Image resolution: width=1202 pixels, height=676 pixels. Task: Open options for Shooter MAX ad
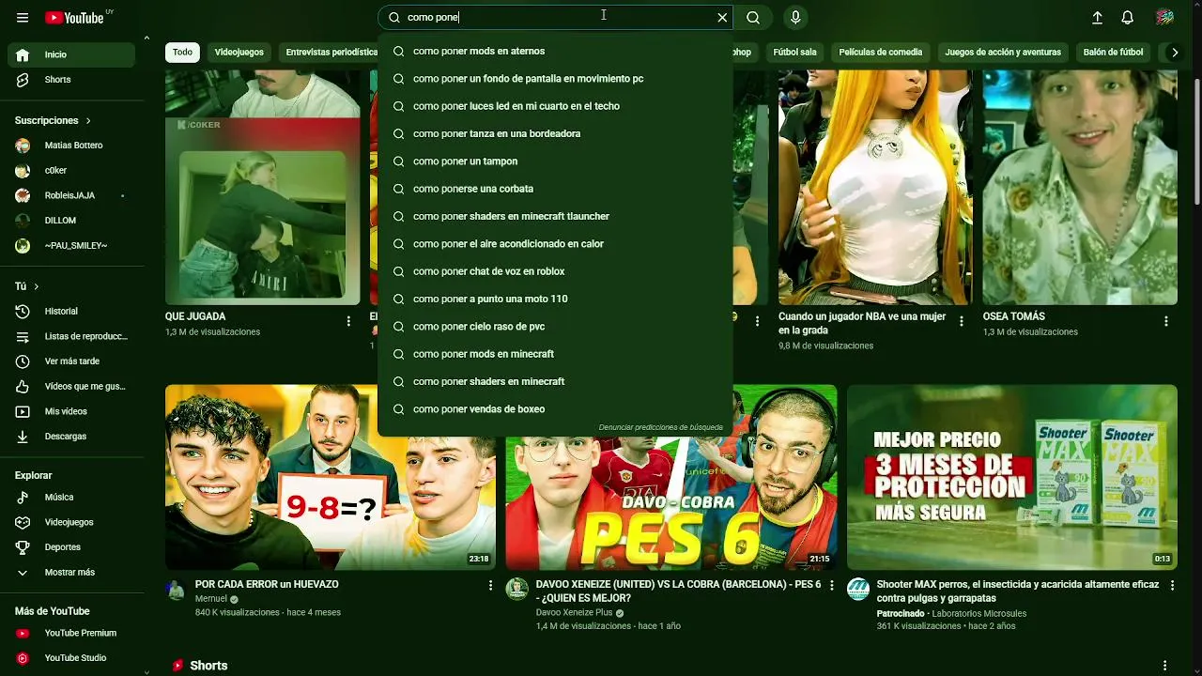point(1171,585)
